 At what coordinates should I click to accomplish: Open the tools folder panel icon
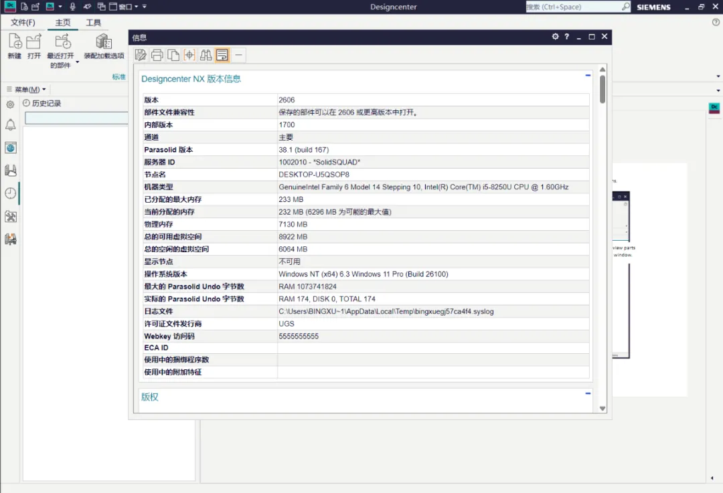point(10,216)
